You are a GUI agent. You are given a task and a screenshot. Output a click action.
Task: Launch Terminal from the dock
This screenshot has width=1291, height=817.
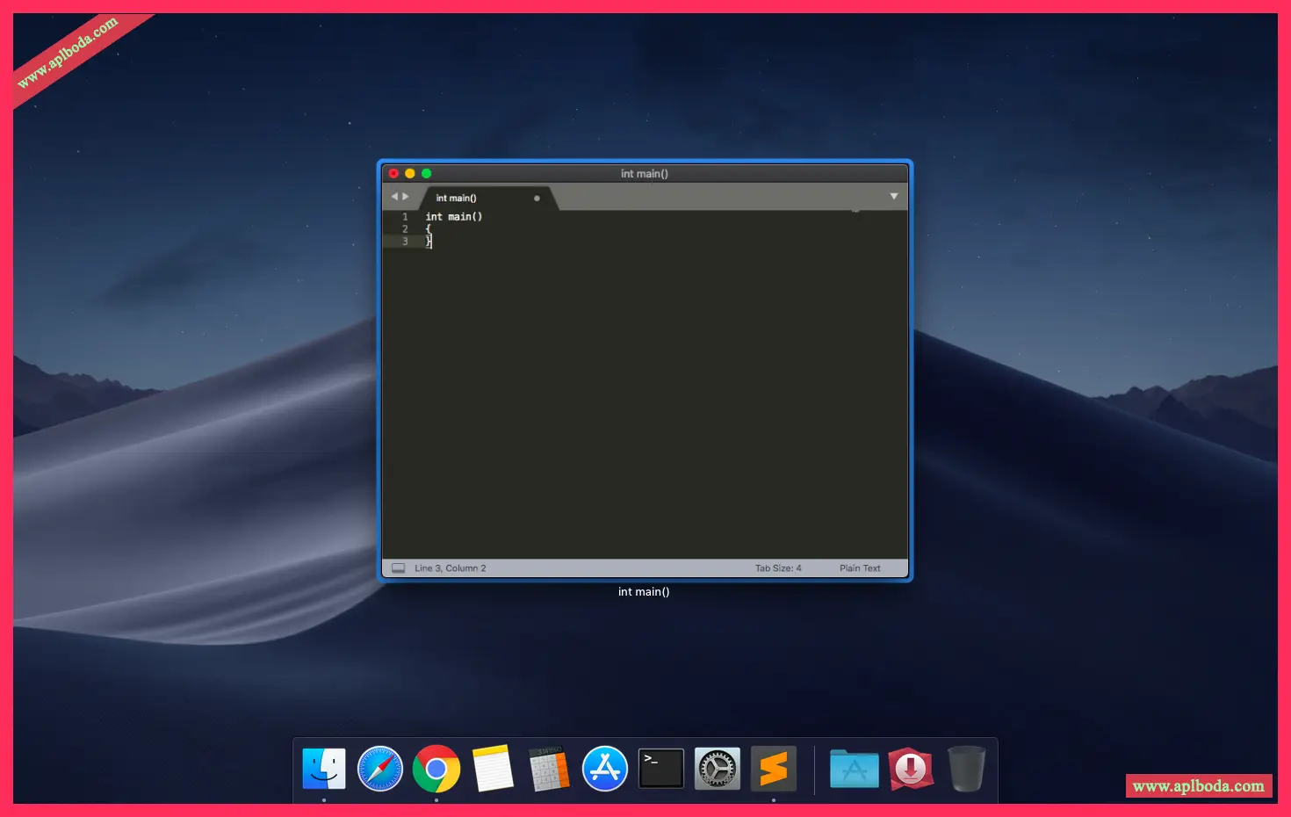click(x=660, y=770)
